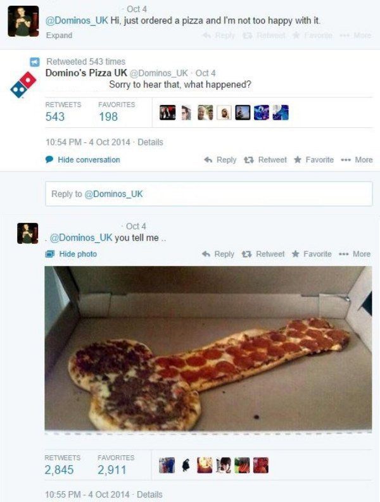380x502 pixels.
Task: Click Reply under Domino's tweet
Action: pos(220,160)
